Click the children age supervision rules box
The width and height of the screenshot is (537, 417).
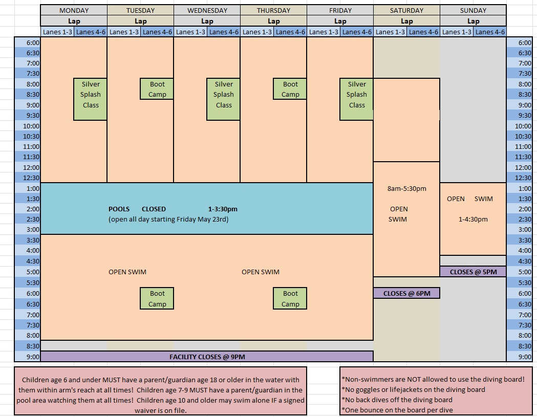pos(160,391)
